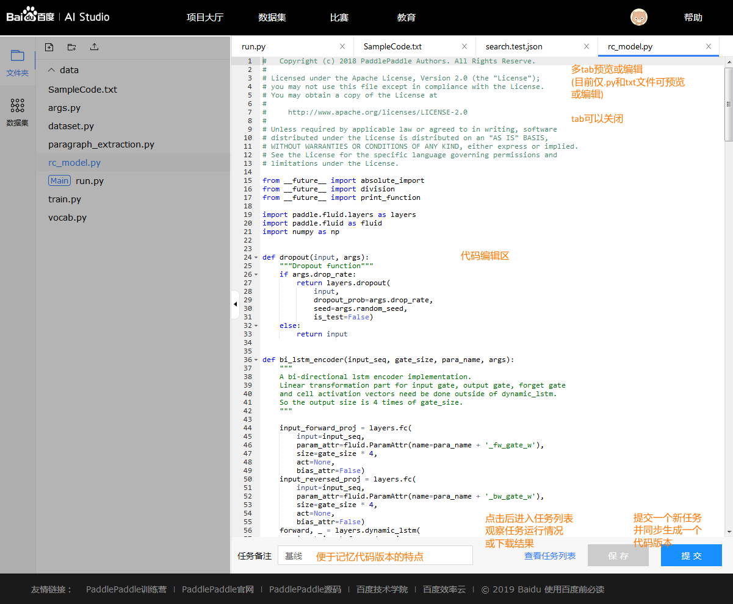
Task: Open 项目大厅 in the top navigation
Action: [x=205, y=18]
